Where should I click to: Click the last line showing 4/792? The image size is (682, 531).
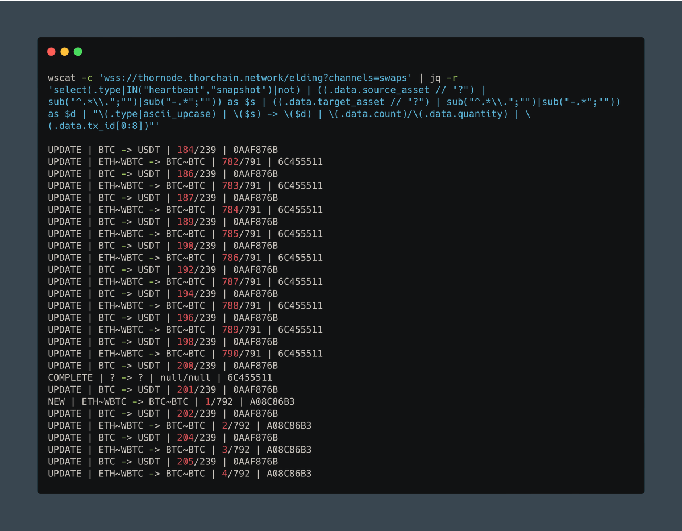coord(180,474)
